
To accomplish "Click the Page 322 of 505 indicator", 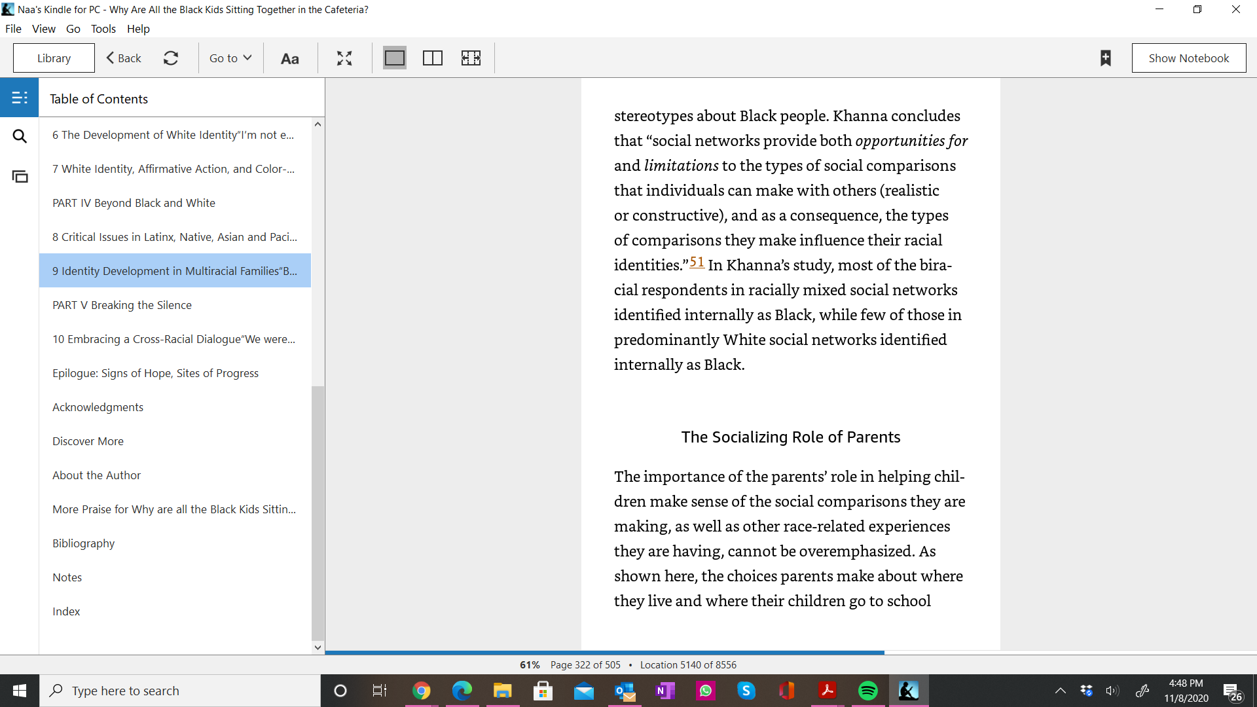I will click(585, 664).
